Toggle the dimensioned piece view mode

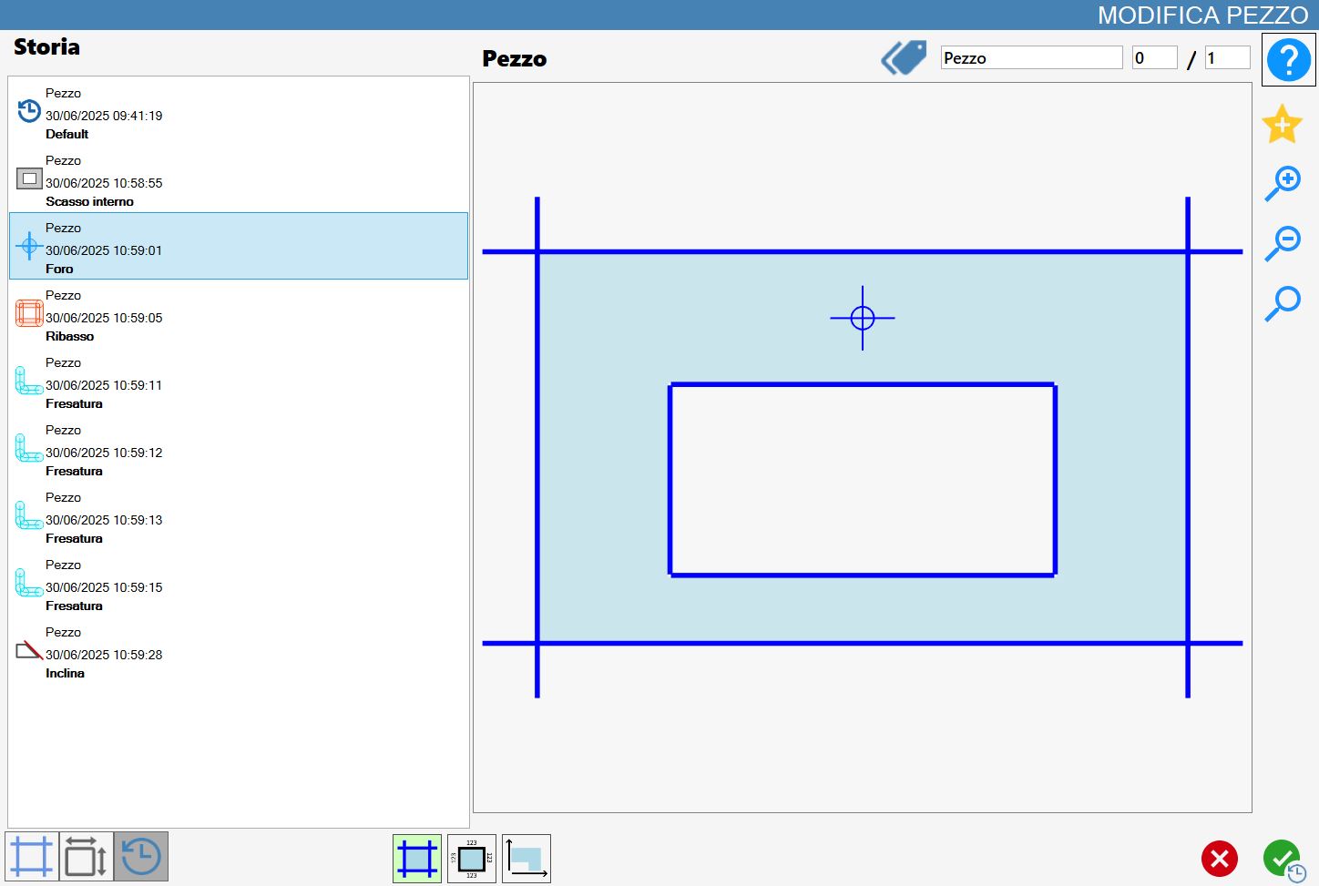(x=472, y=859)
